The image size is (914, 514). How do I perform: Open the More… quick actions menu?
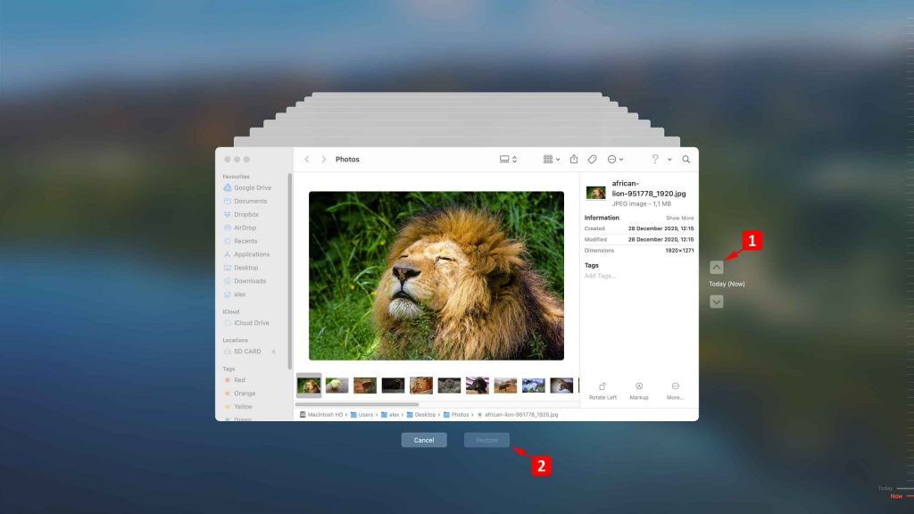[675, 391]
